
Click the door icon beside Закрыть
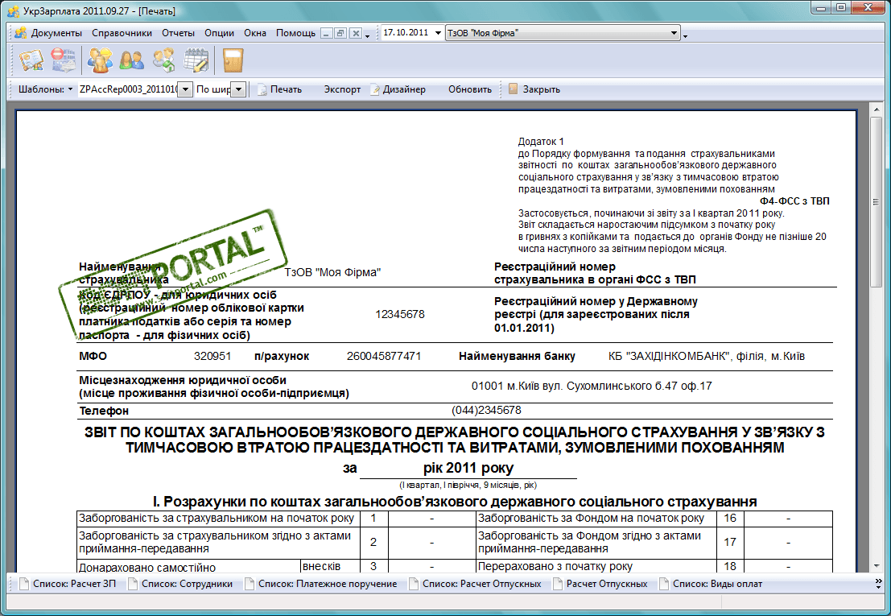[x=514, y=89]
